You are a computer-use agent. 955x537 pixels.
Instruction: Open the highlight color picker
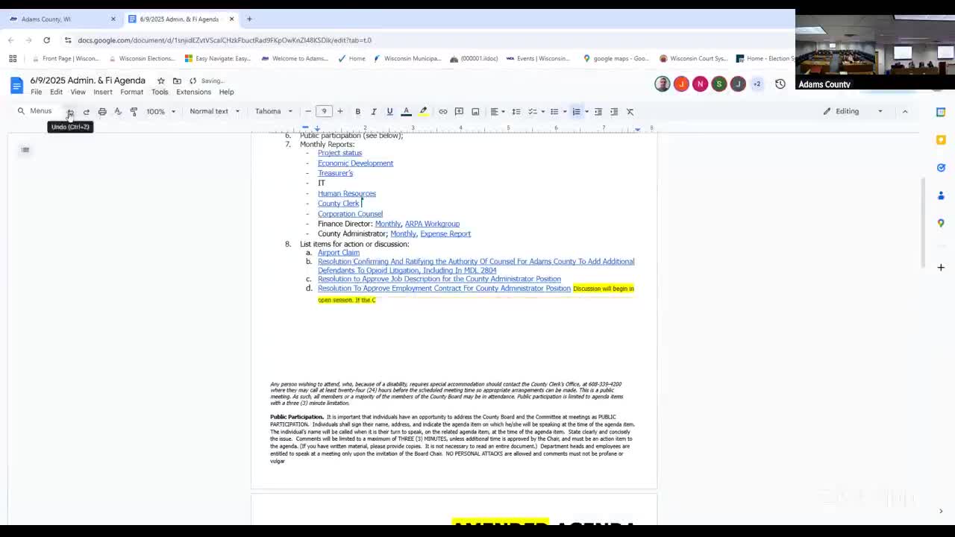point(423,112)
